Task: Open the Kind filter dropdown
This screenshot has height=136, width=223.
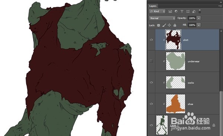Action: 157,11
